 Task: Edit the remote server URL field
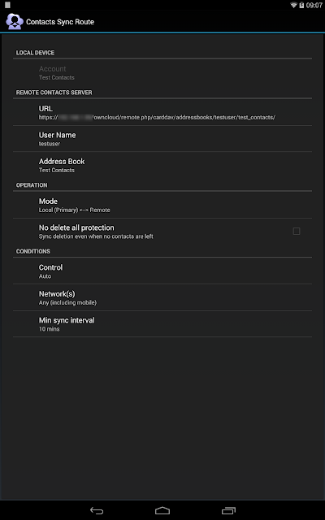[162, 112]
